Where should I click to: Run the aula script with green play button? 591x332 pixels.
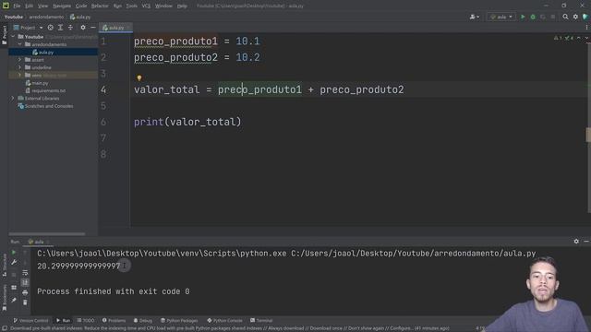523,17
